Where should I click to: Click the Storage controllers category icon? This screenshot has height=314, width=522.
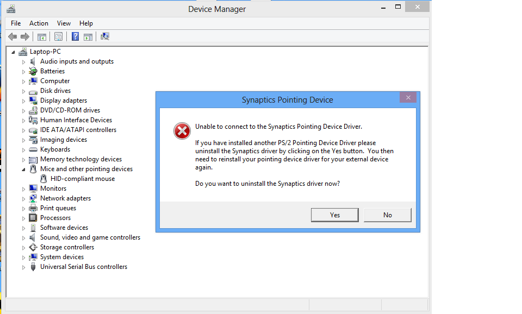coord(33,247)
